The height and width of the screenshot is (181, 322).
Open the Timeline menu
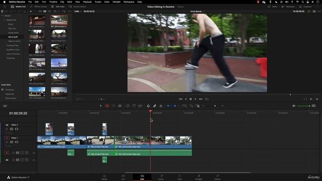[x=53, y=2]
